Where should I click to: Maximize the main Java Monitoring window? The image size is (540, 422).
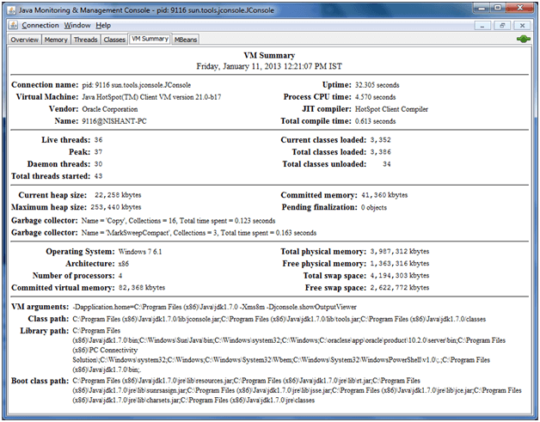coord(497,9)
